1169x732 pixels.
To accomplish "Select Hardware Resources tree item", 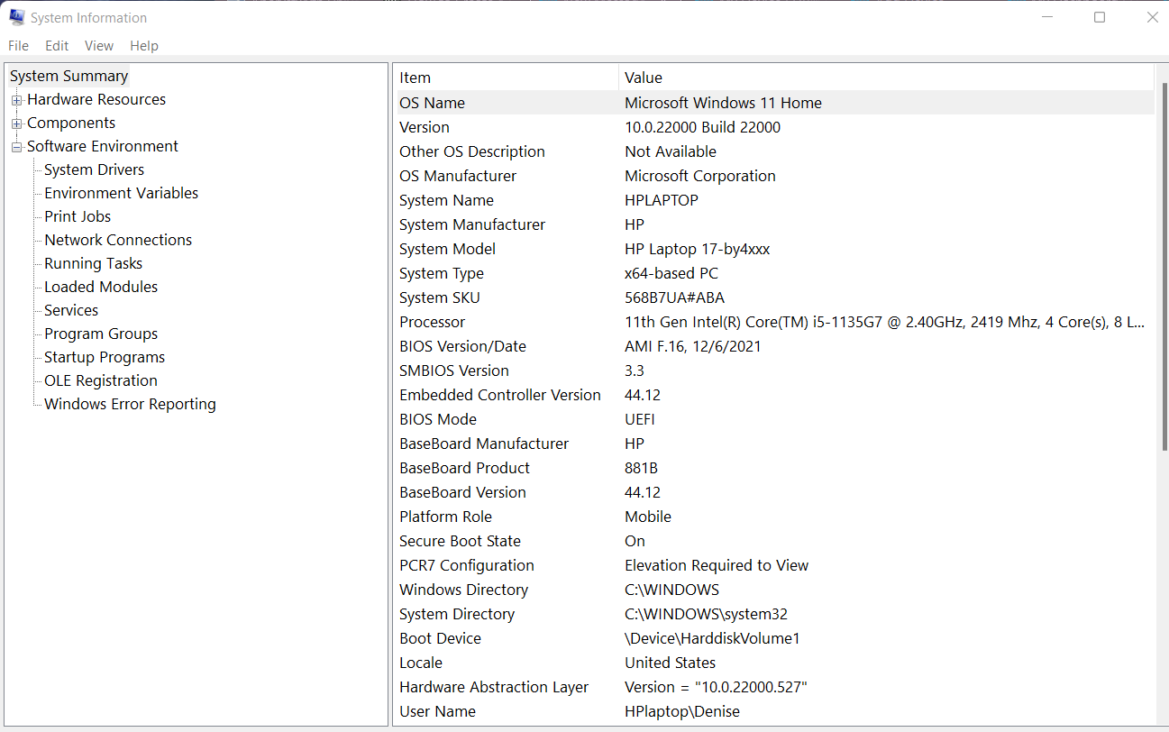I will [96, 99].
